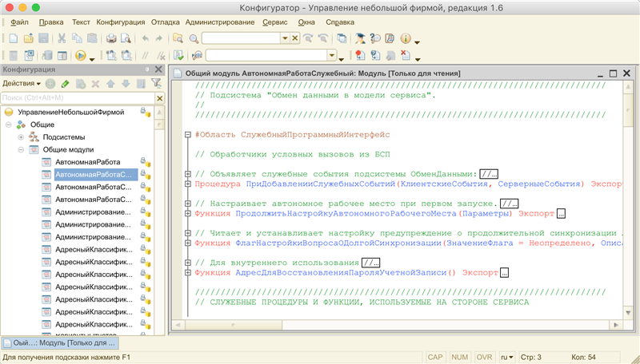Start debugging with the Play icon
Viewport: 640px width, 364px height.
click(x=81, y=55)
